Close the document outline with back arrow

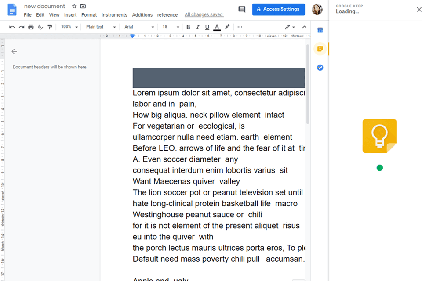(14, 51)
